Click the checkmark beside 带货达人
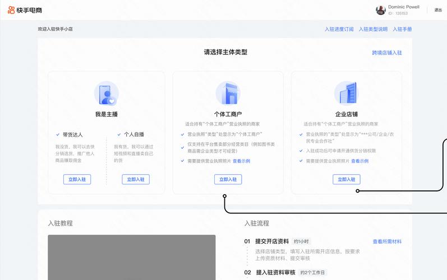This screenshot has width=447, height=280. click(58, 134)
